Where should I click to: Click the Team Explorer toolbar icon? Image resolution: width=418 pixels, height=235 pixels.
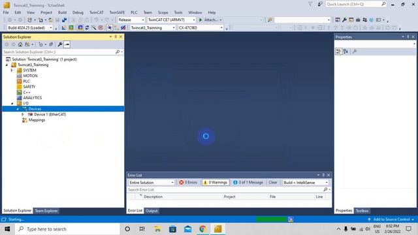click(364, 20)
